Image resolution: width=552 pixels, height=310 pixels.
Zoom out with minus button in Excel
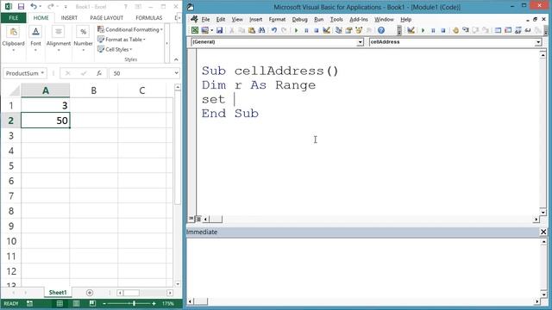[x=104, y=303]
